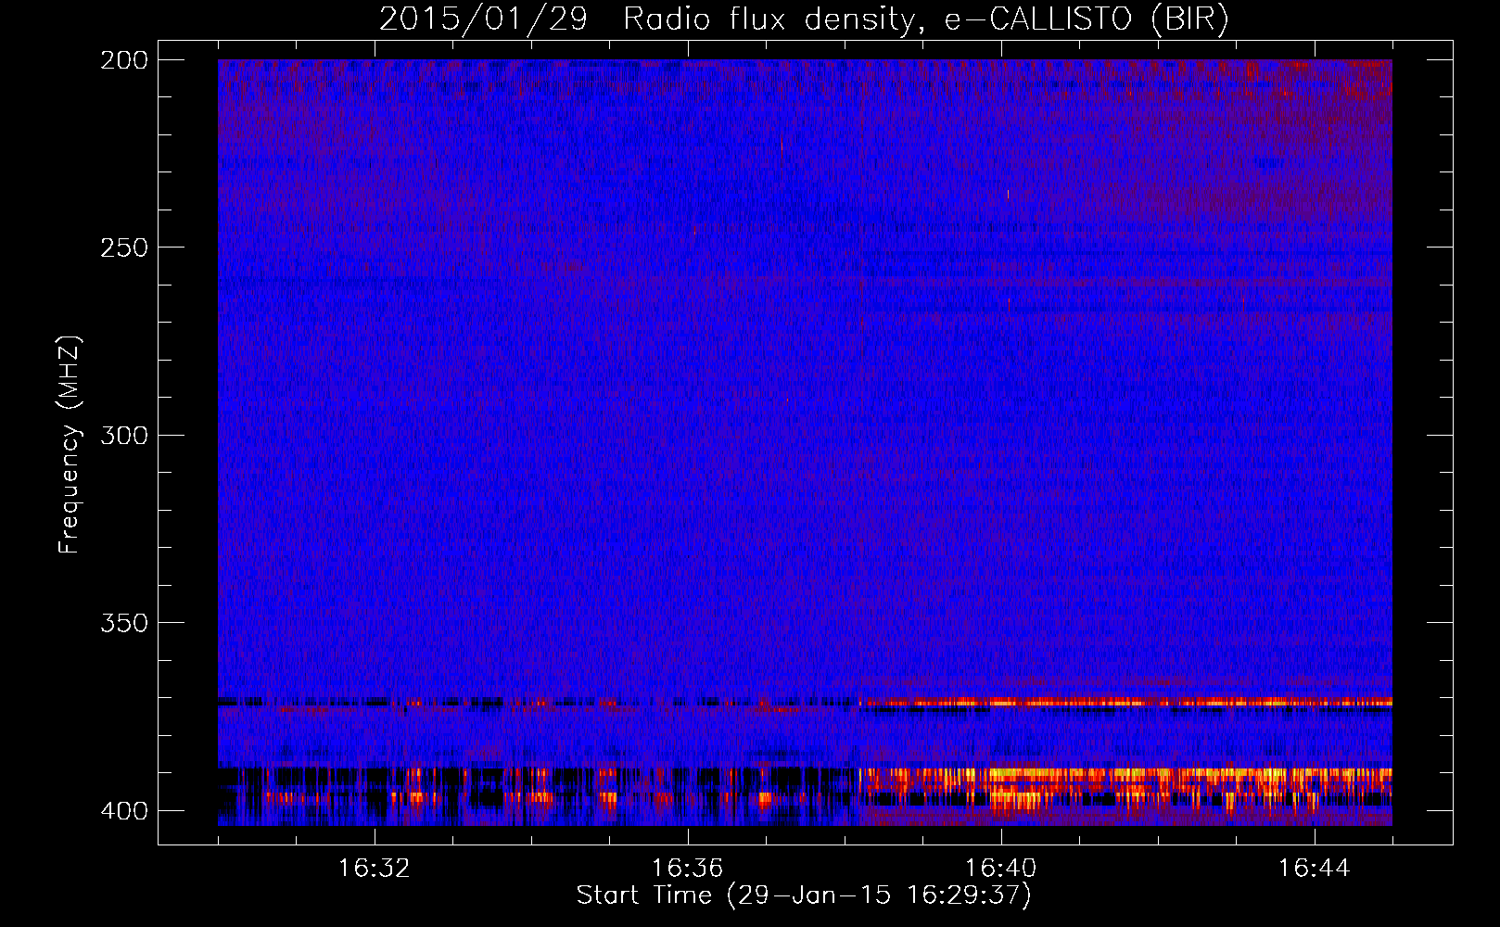Image resolution: width=1500 pixels, height=927 pixels.
Task: Click the 300 frequency tick label
Action: click(x=124, y=435)
